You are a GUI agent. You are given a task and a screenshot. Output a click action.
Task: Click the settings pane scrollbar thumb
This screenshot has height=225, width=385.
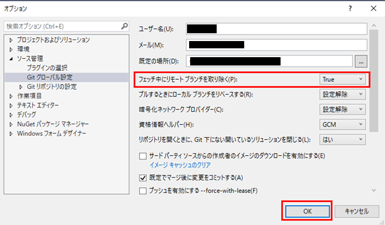point(374,81)
